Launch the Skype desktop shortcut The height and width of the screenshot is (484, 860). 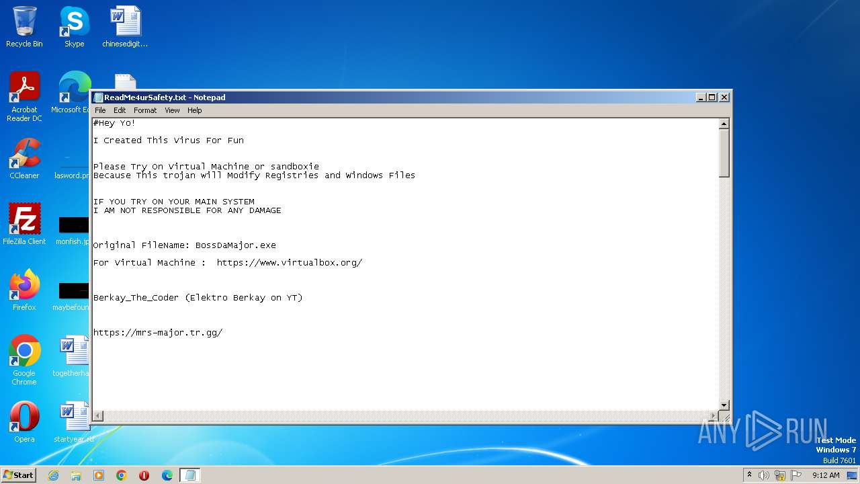[x=74, y=27]
